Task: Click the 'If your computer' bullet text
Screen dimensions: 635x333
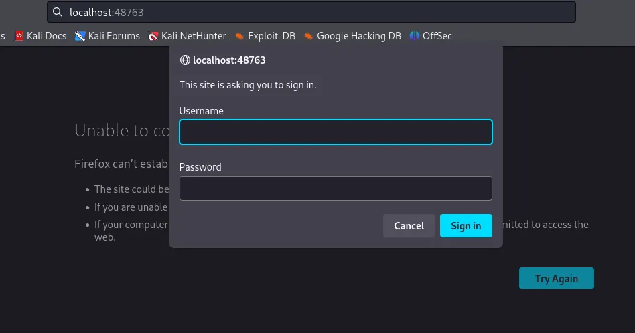Action: pyautogui.click(x=131, y=224)
